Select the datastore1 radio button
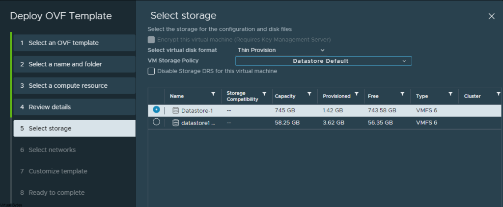 156,122
